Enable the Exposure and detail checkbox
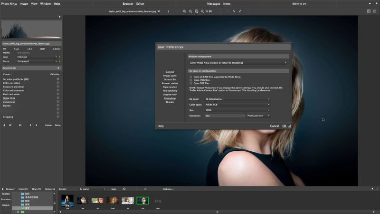Screen dimensions: 380x214 (58, 87)
